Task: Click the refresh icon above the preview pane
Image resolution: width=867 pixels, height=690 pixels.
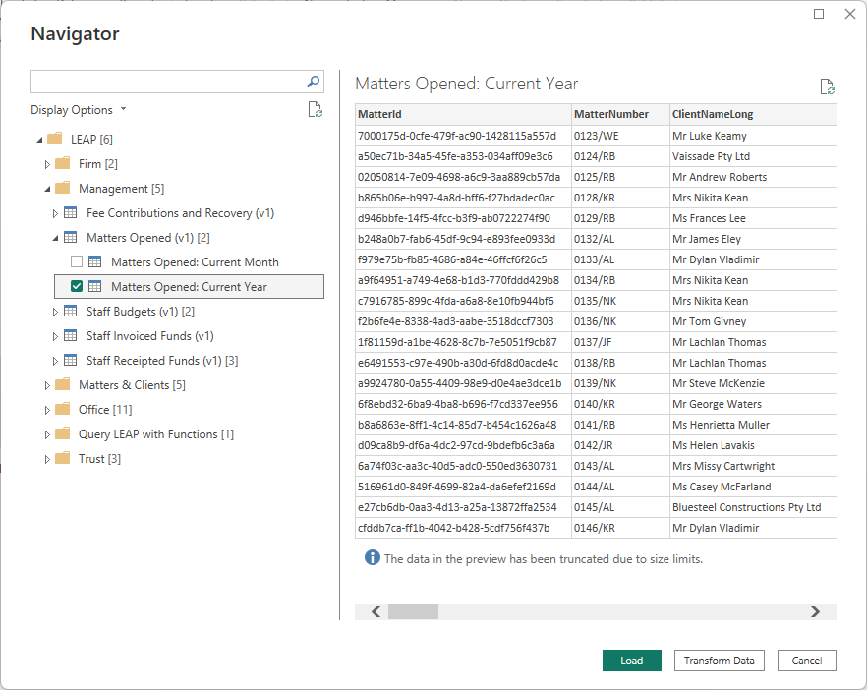Action: point(827,86)
